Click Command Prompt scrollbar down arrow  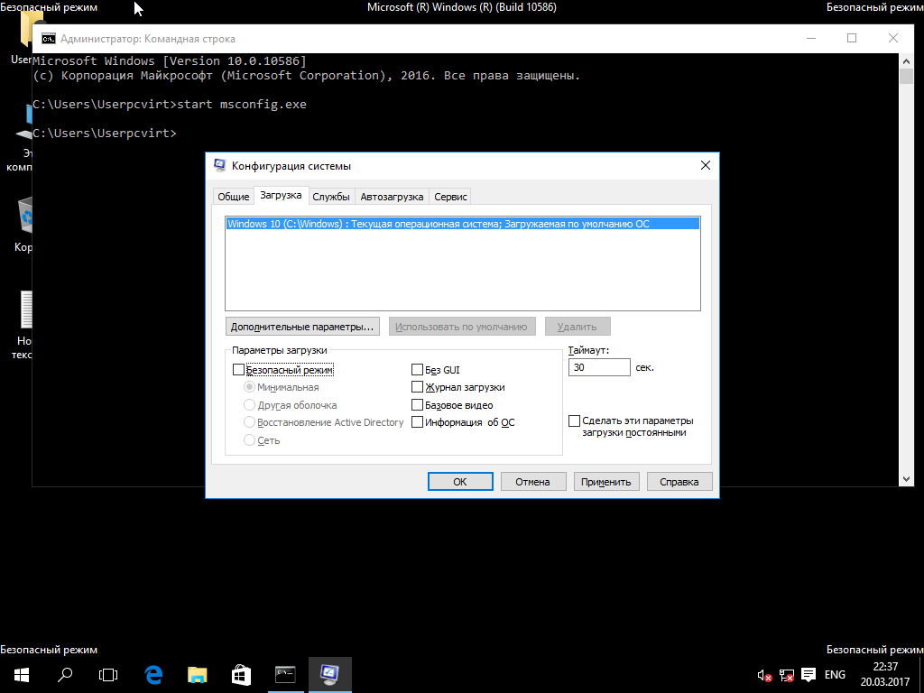[906, 479]
